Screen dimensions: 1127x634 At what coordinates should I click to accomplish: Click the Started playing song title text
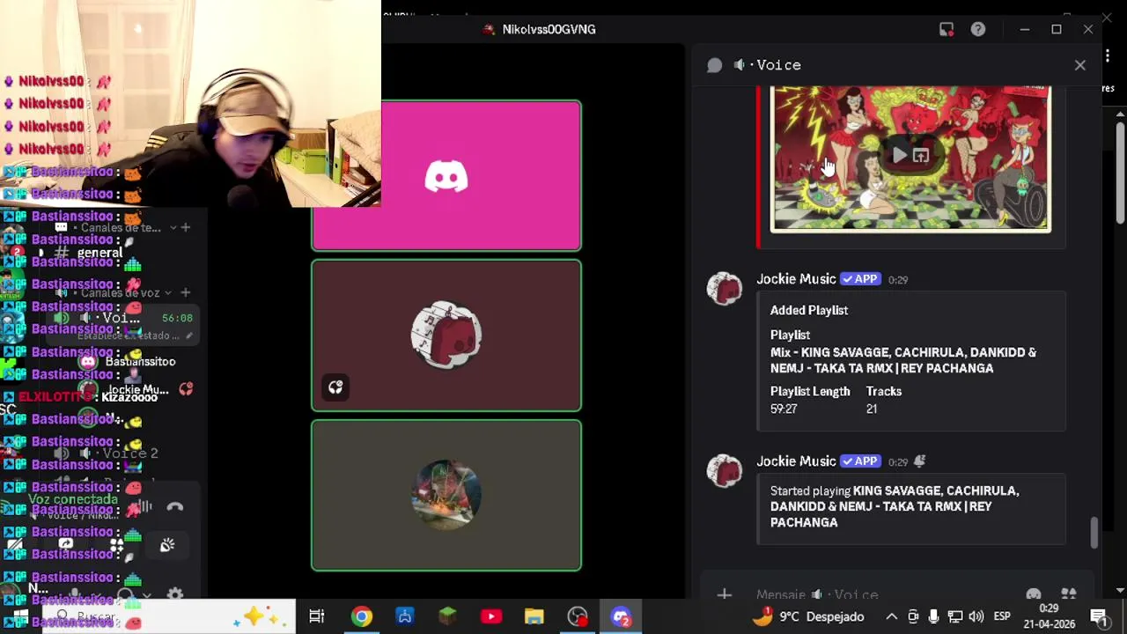(895, 506)
